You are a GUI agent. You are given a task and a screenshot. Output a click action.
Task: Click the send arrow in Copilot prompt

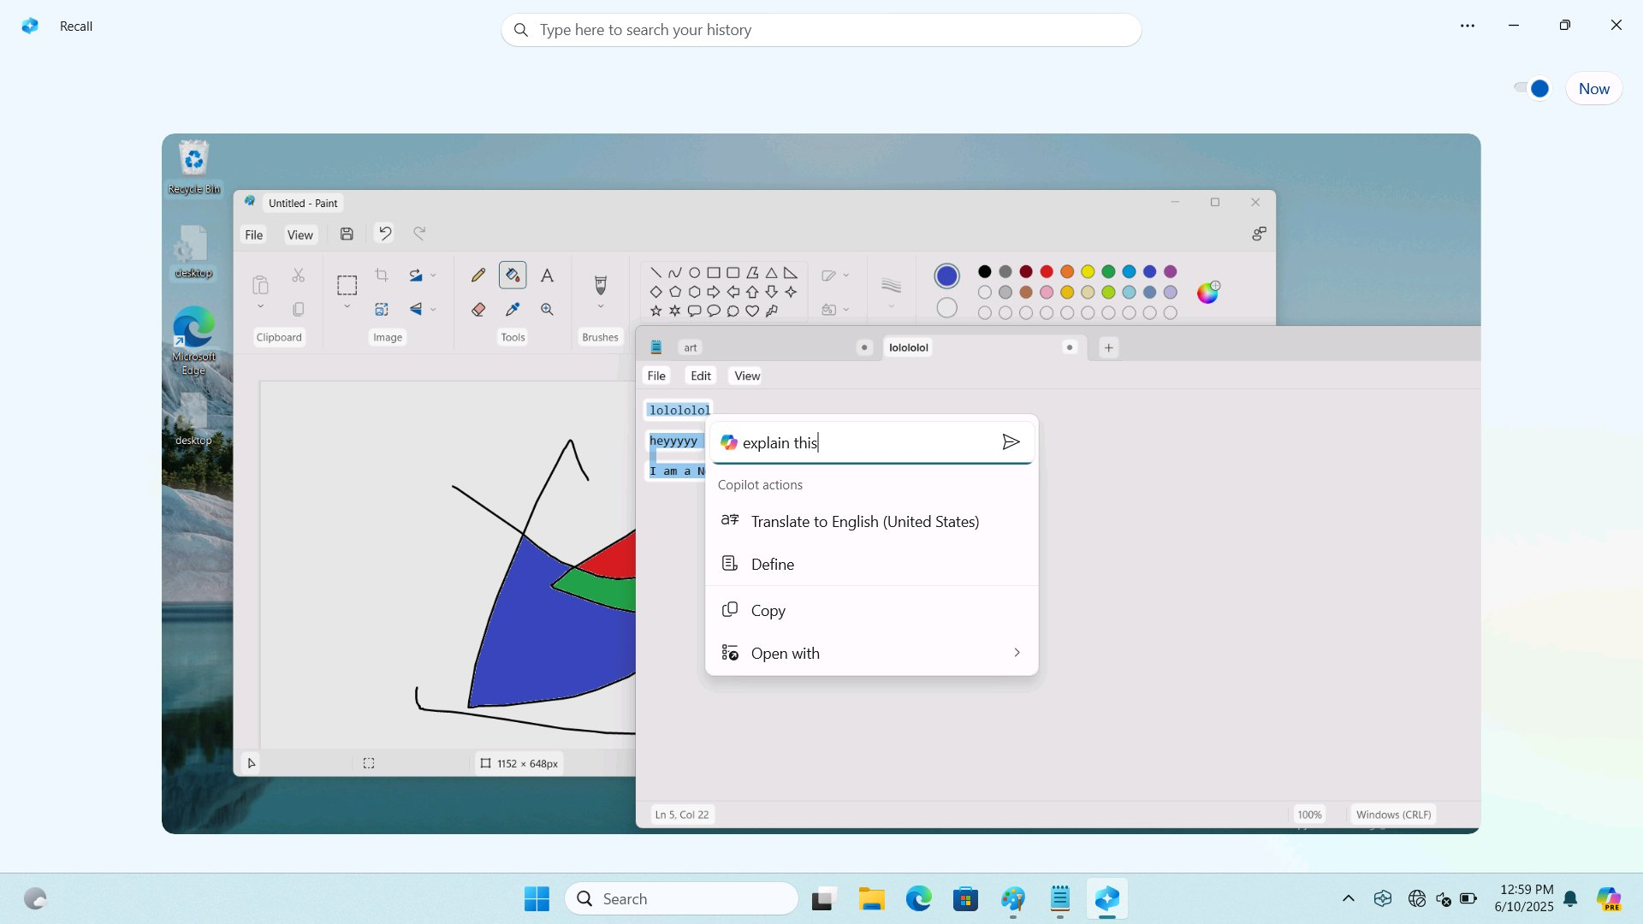pos(1011,442)
